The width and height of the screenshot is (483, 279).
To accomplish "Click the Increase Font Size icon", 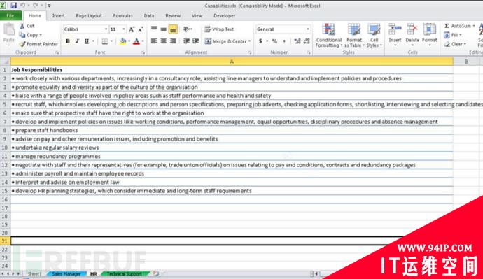I will (x=132, y=29).
